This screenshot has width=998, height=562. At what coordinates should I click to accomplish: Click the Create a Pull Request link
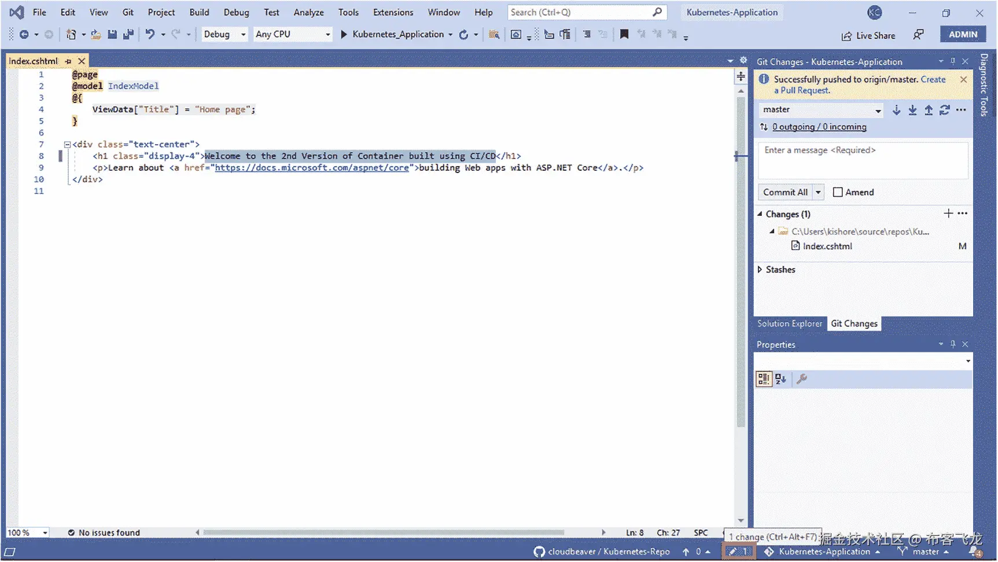pos(860,85)
